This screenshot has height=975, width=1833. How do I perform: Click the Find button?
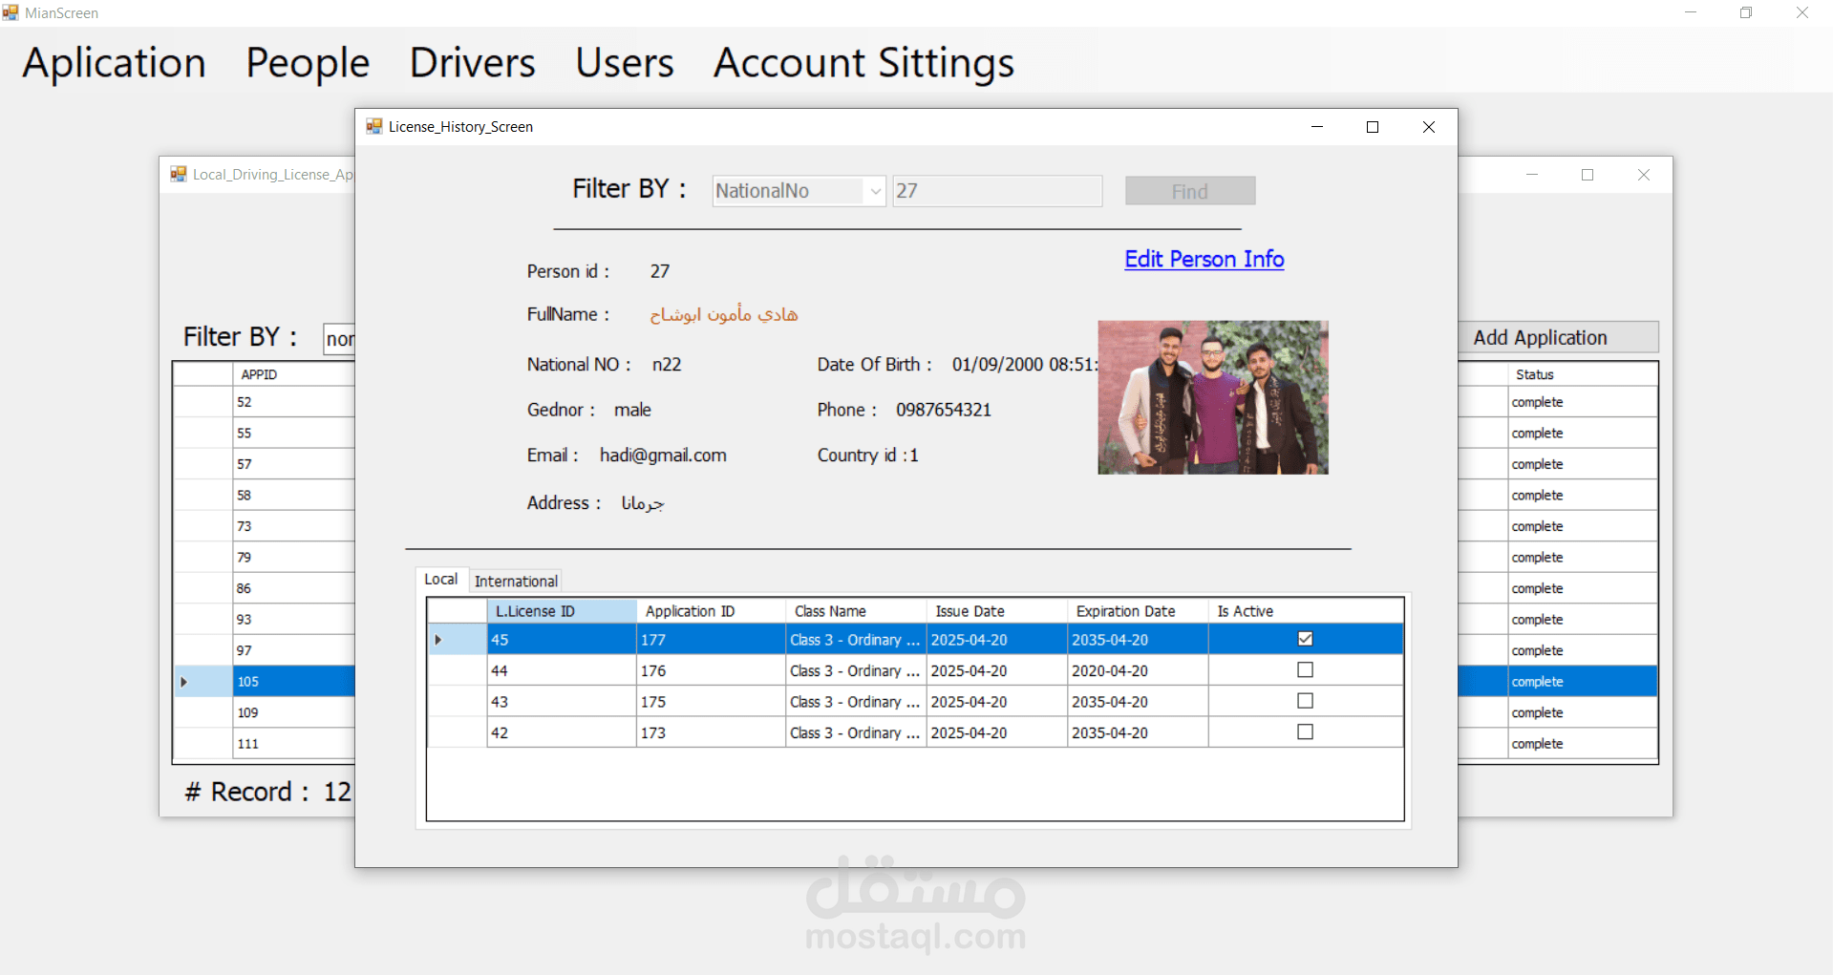click(x=1189, y=190)
